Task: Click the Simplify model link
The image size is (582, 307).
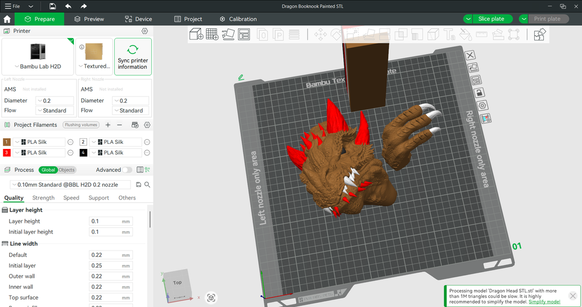Action: click(x=544, y=302)
